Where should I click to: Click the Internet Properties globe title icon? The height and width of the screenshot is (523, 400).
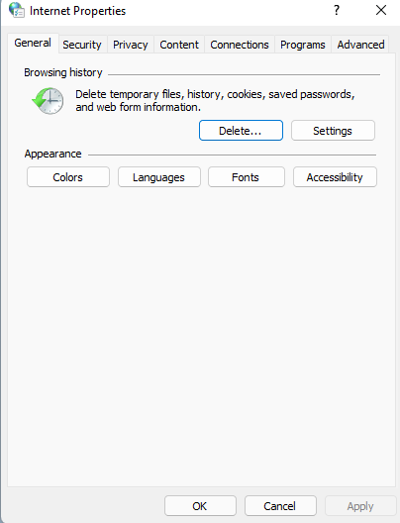(x=16, y=10)
